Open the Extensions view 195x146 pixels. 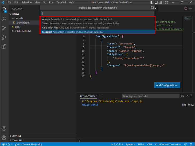click(4, 47)
